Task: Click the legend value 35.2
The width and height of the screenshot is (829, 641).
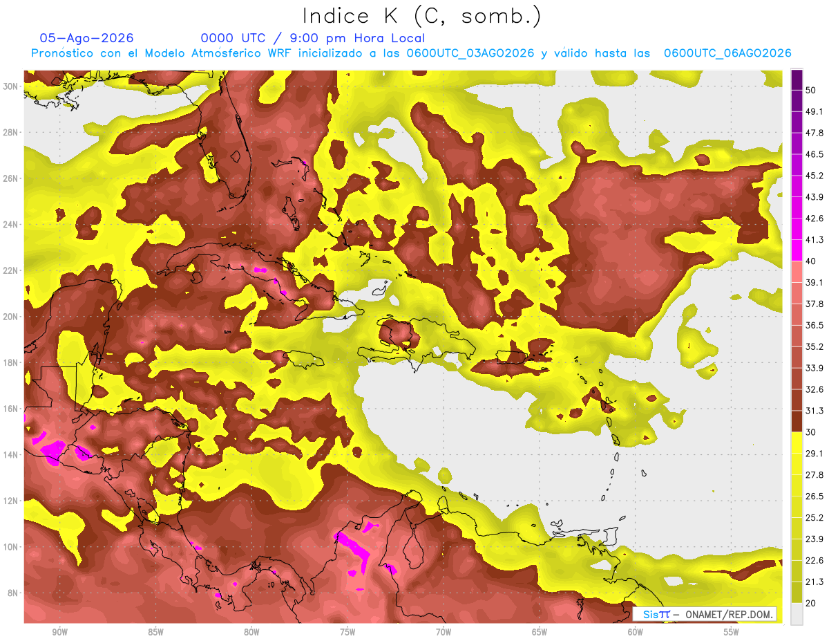Action: [x=814, y=346]
